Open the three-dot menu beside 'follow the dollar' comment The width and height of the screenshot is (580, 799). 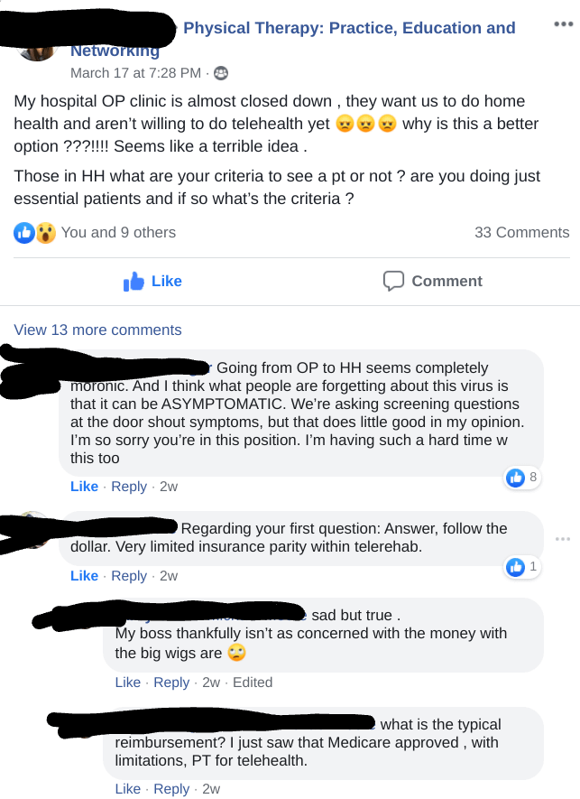click(563, 539)
